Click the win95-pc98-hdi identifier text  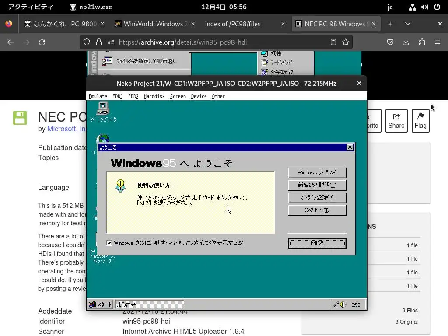click(x=146, y=321)
